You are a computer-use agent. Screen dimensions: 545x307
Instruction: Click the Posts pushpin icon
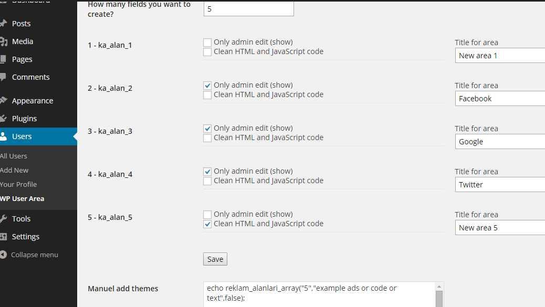click(x=3, y=23)
